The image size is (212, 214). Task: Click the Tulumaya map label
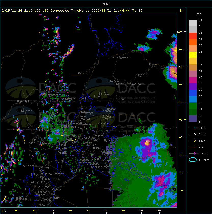(x=87, y=112)
